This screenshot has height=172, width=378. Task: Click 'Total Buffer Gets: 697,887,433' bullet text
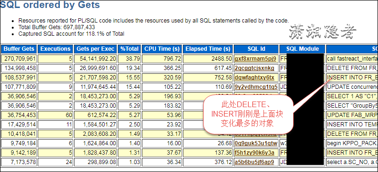point(57,27)
